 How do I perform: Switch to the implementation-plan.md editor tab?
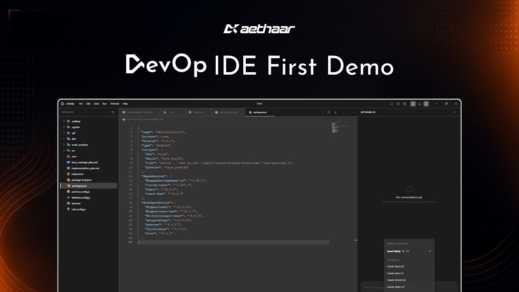tap(139, 112)
